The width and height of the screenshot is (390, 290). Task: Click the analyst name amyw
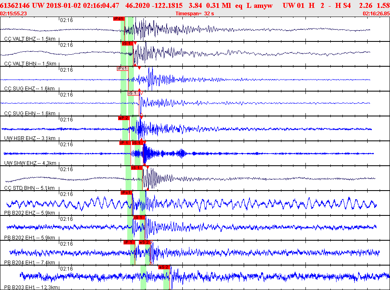pyautogui.click(x=263, y=6)
